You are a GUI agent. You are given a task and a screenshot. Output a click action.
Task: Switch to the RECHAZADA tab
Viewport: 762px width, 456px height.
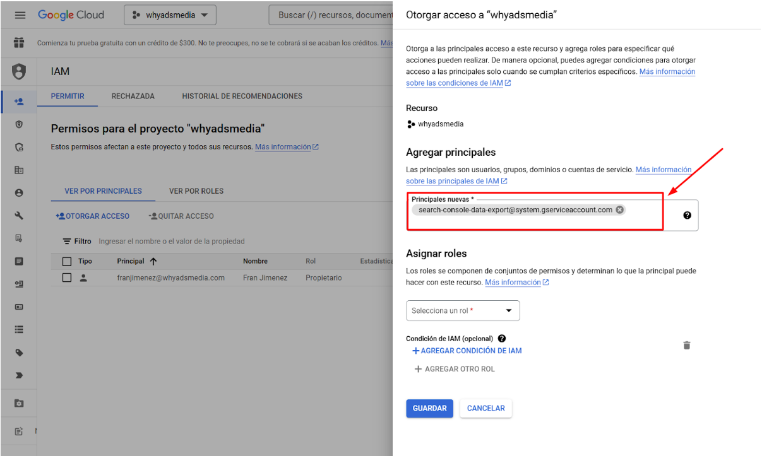pyautogui.click(x=133, y=96)
